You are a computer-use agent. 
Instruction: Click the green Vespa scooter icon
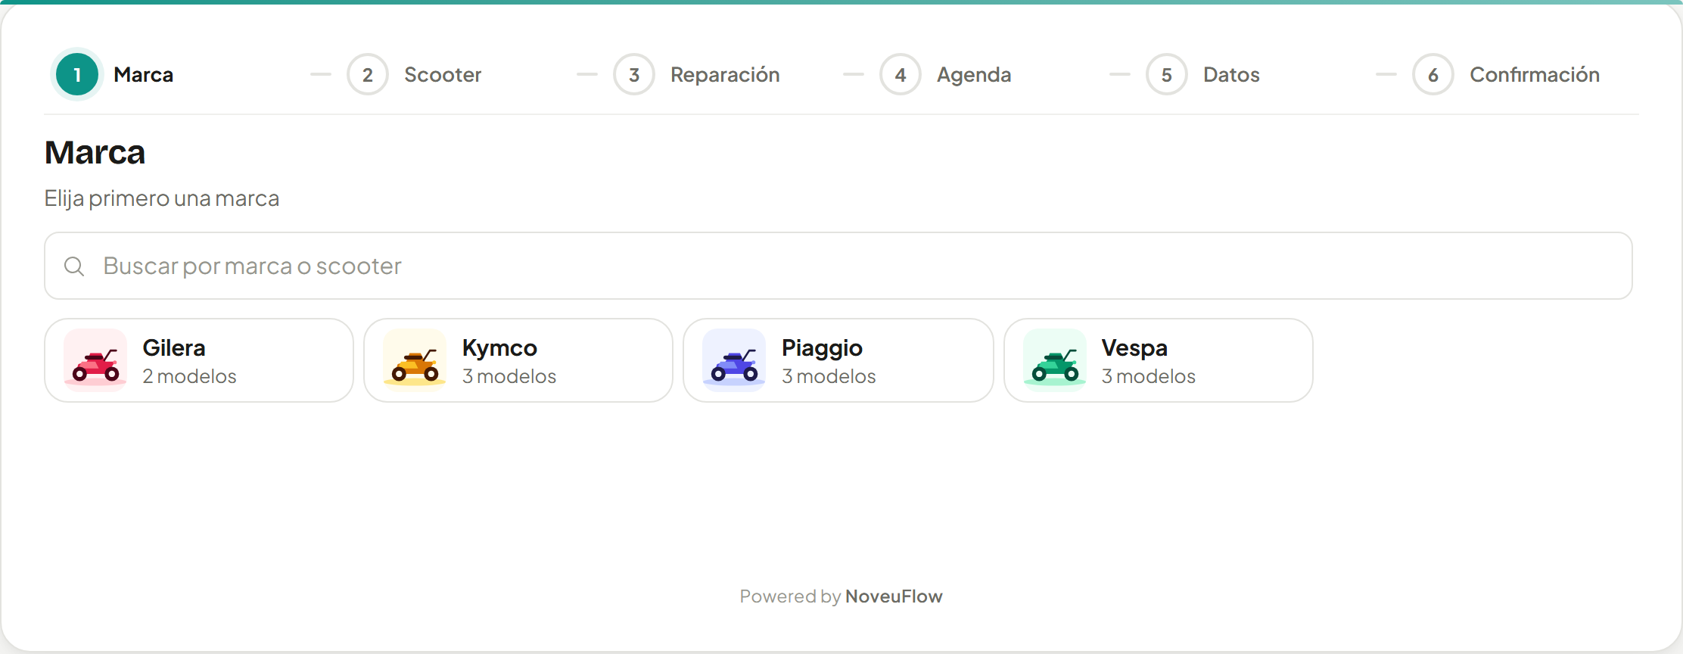coord(1055,360)
